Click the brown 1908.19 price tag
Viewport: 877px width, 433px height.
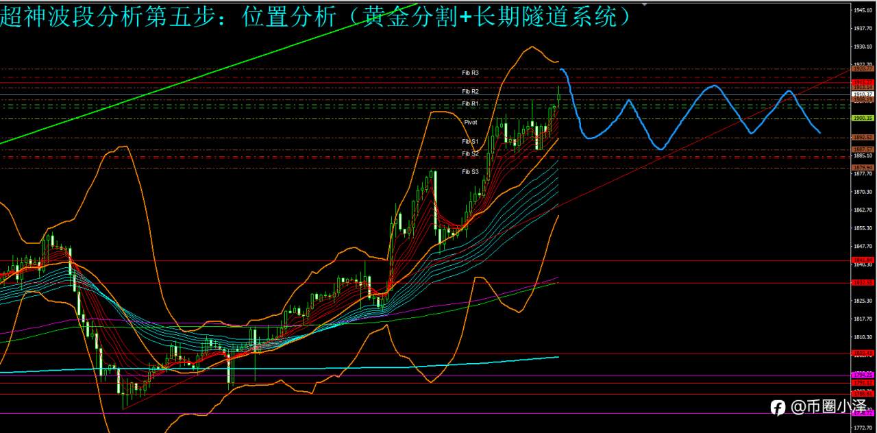tap(863, 99)
